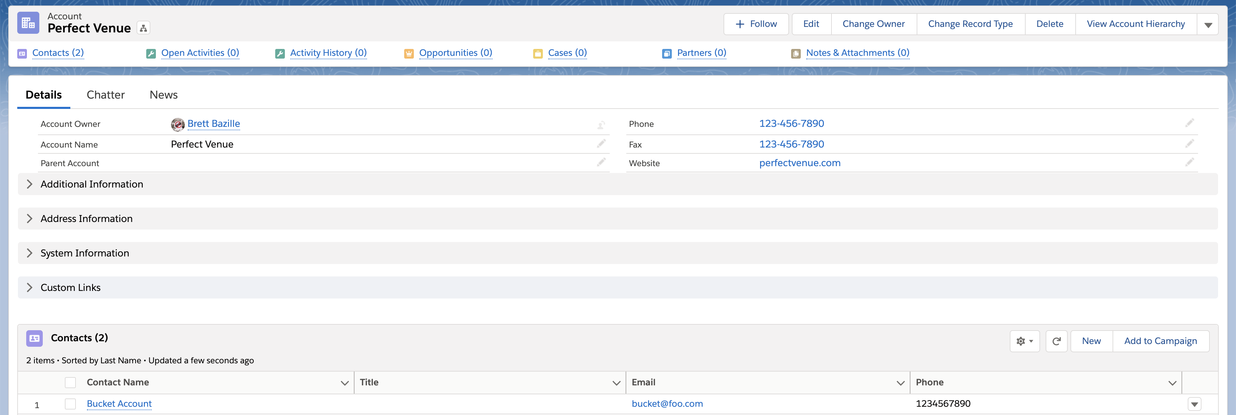The width and height of the screenshot is (1236, 415).
Task: Edit Phone field with pencil icon
Action: click(1189, 123)
